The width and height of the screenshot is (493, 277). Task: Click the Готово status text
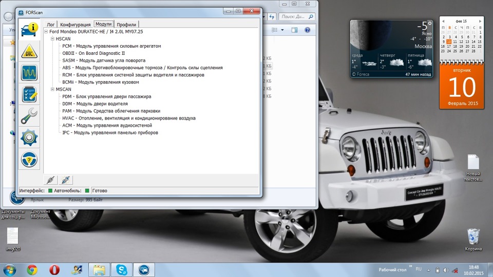(x=100, y=191)
